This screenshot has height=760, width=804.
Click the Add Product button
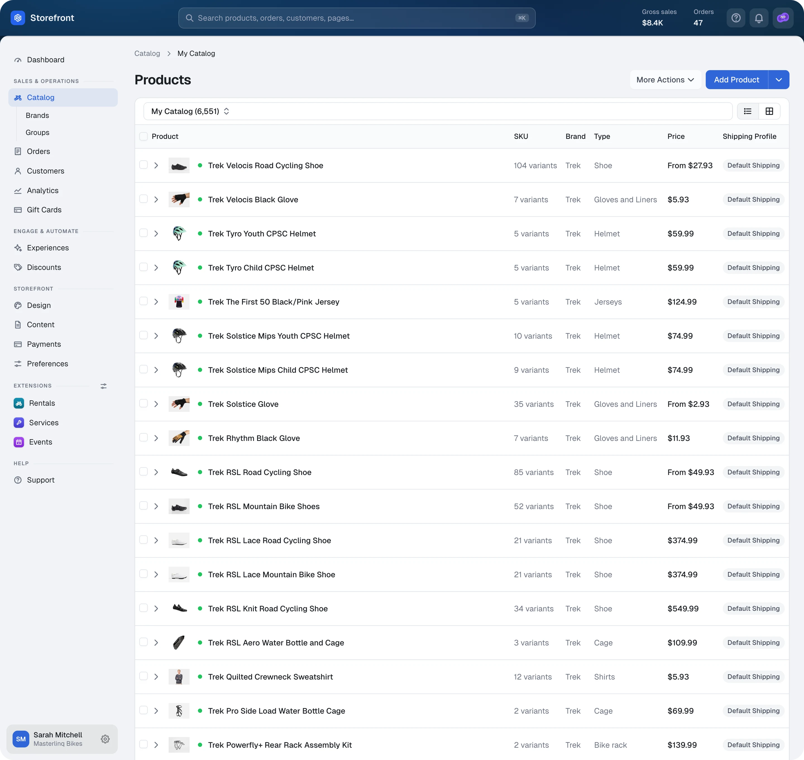pos(736,80)
